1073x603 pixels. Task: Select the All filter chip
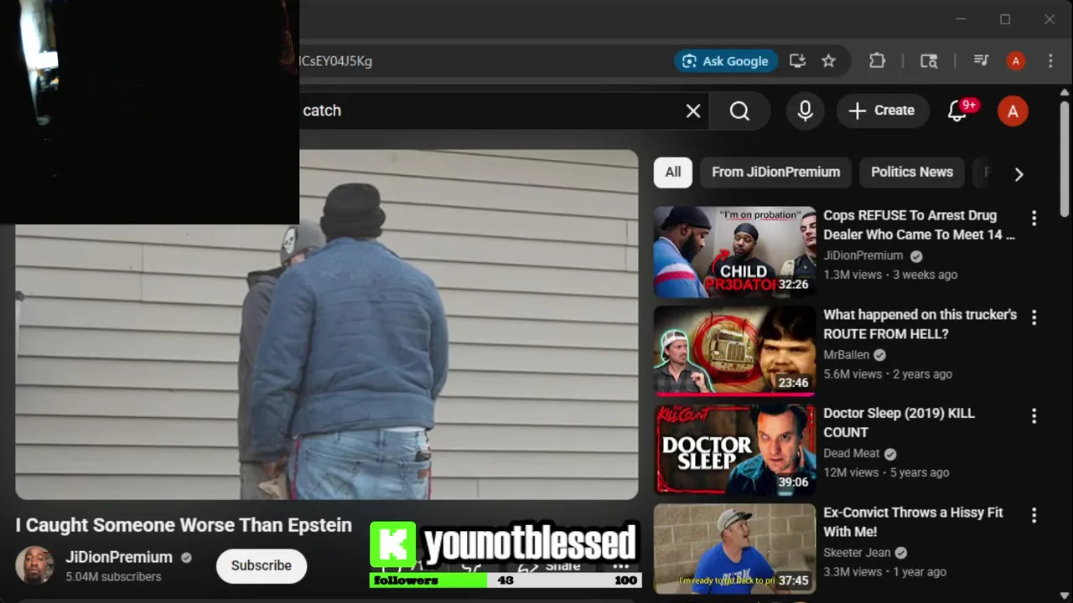tap(673, 172)
